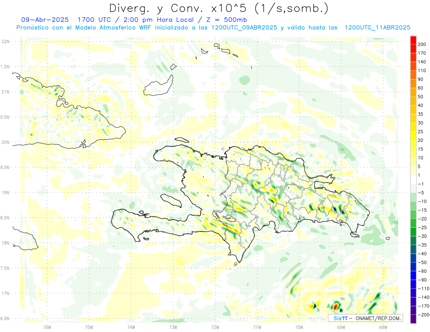The height and width of the screenshot is (332, 430).
Task: Pick the purple swatch below the -200 label
Action: click(x=413, y=319)
